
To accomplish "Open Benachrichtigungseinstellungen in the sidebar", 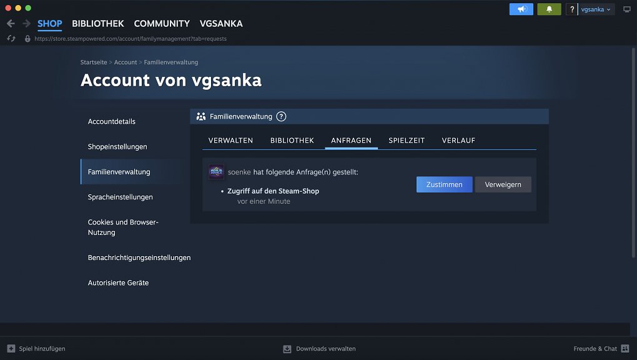I will [x=139, y=257].
